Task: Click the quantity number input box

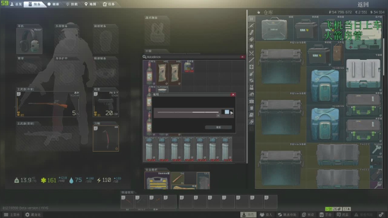Action: pos(227,112)
